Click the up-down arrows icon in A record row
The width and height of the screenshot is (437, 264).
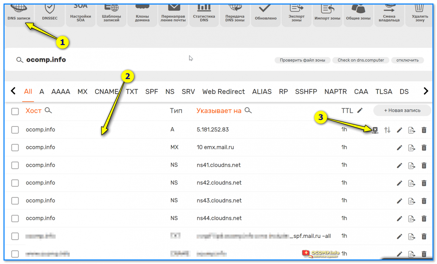click(387, 130)
